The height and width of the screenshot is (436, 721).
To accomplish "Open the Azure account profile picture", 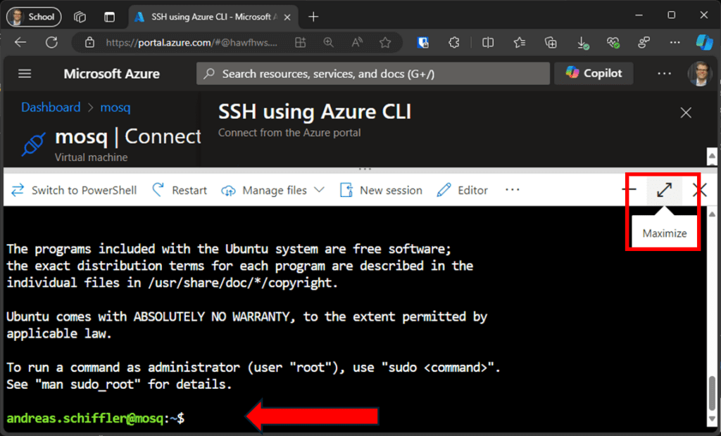I will [700, 74].
